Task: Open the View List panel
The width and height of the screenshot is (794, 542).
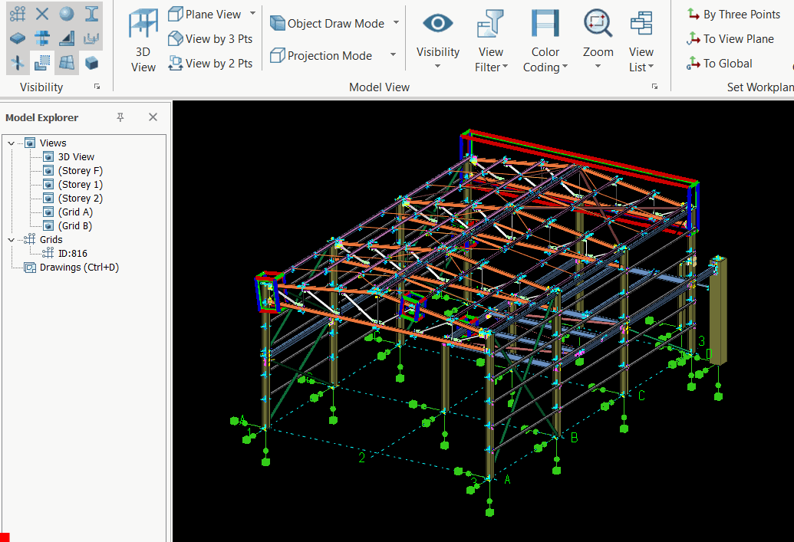Action: [x=641, y=41]
